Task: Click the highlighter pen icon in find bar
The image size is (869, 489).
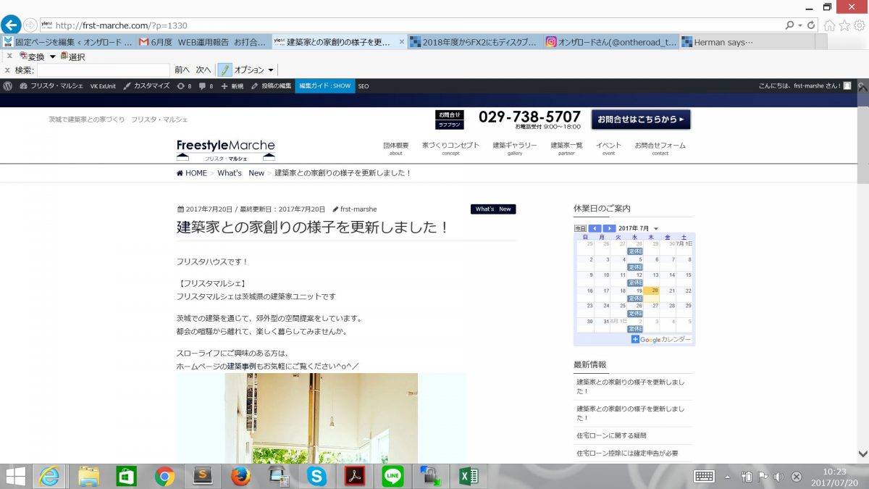Action: [225, 70]
